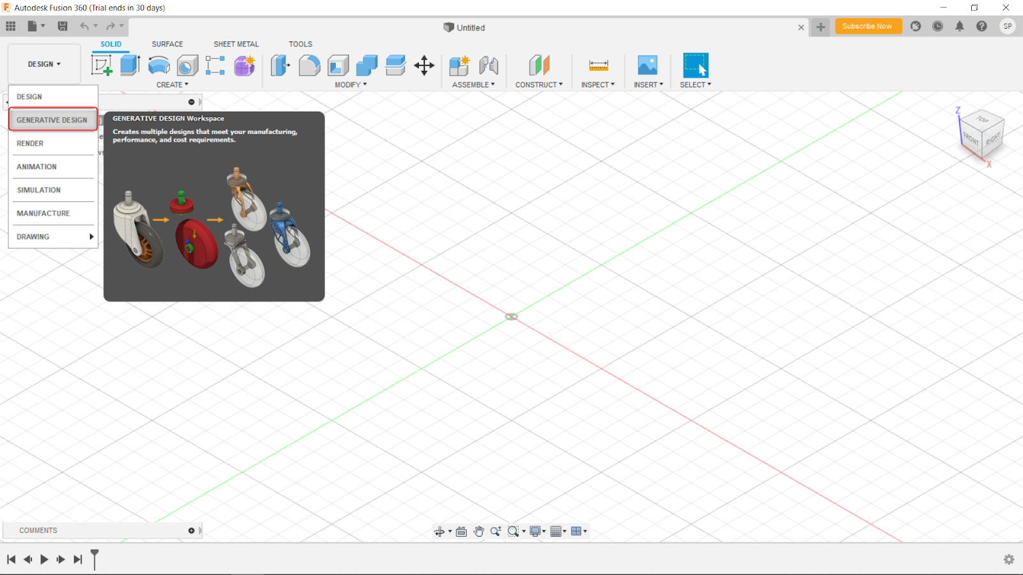Open the SELECT dropdown menu

click(696, 84)
